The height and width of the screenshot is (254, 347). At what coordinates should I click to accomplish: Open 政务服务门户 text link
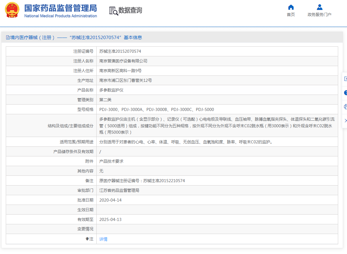coord(319,15)
